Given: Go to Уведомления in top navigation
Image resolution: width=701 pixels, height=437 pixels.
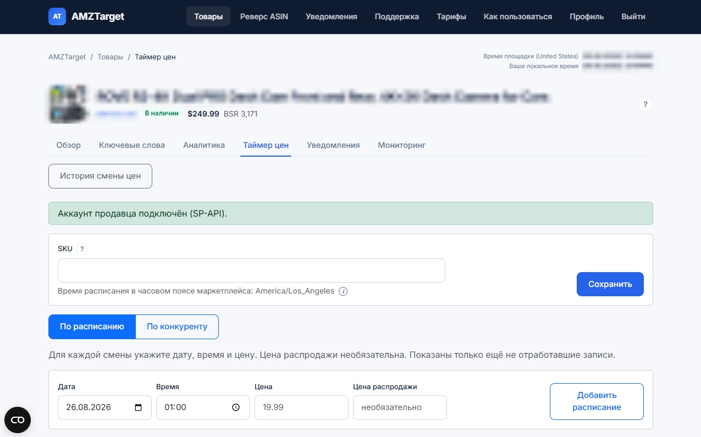Looking at the screenshot, I should tap(332, 16).
